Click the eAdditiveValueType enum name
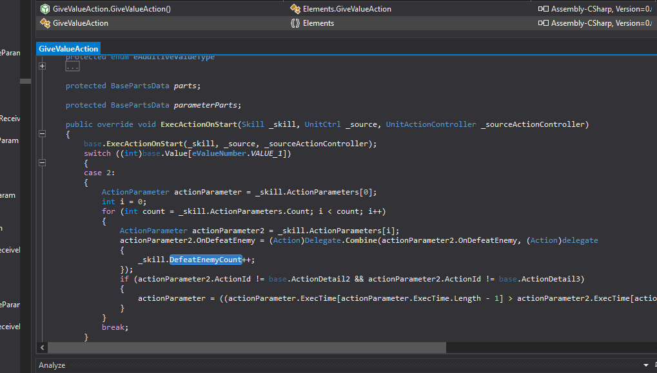Viewport: 657px width, 373px height. (174, 57)
